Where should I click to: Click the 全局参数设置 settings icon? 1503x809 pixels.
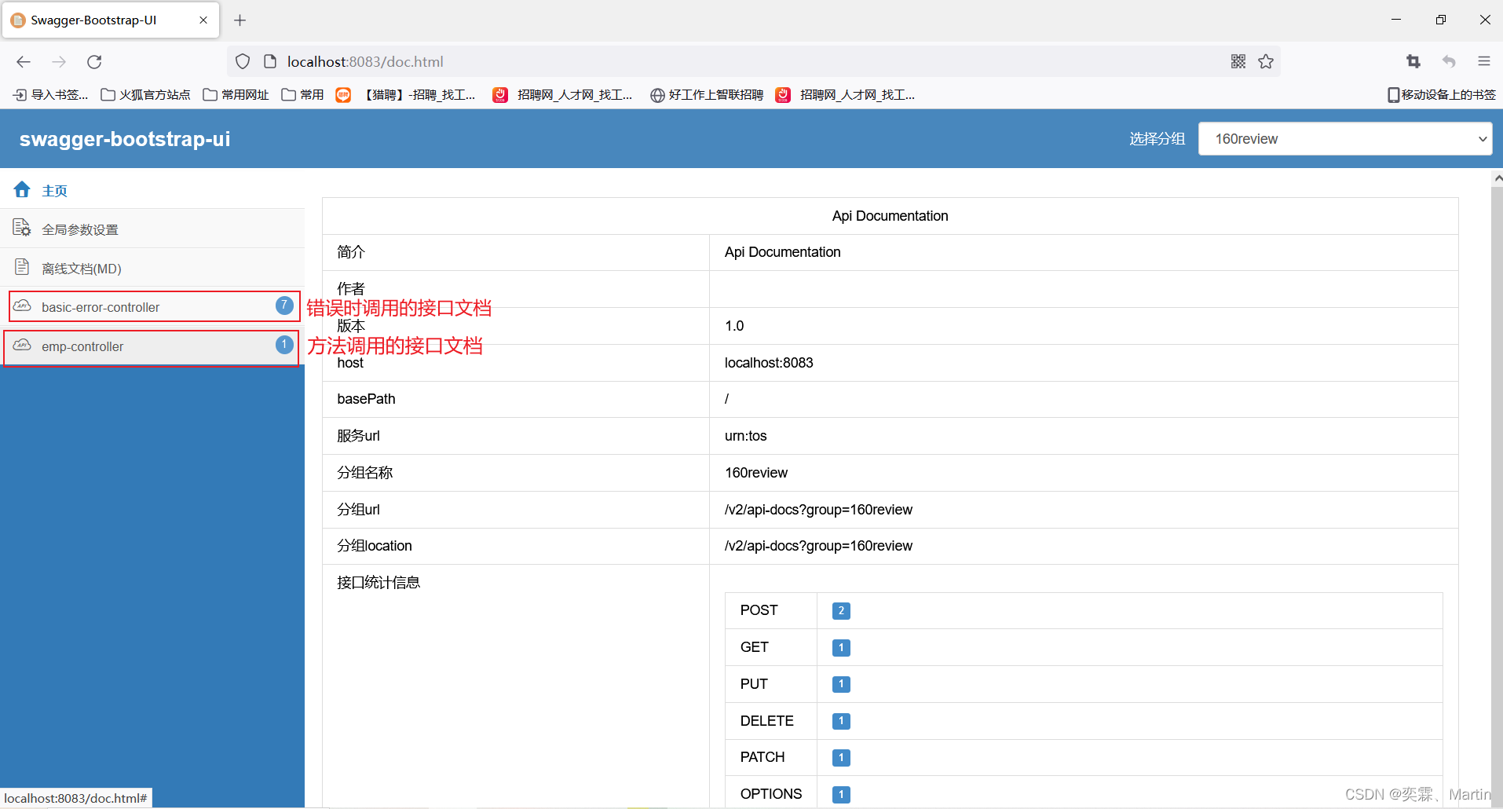tap(22, 228)
